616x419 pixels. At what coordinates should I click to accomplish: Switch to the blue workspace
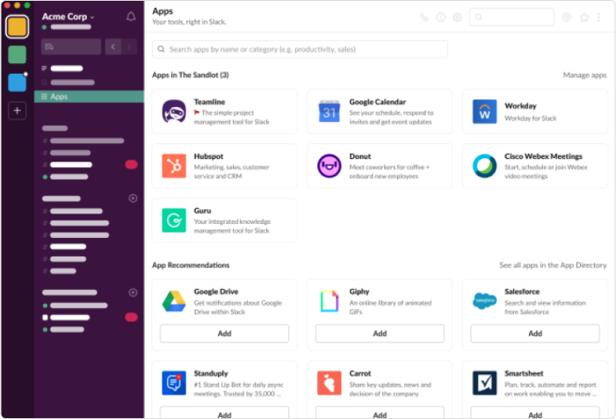coord(17,83)
